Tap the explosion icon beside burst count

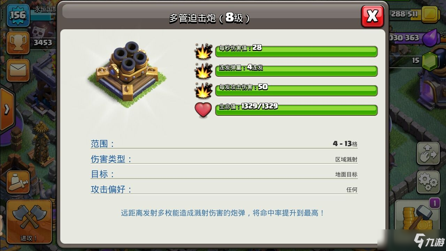[203, 71]
